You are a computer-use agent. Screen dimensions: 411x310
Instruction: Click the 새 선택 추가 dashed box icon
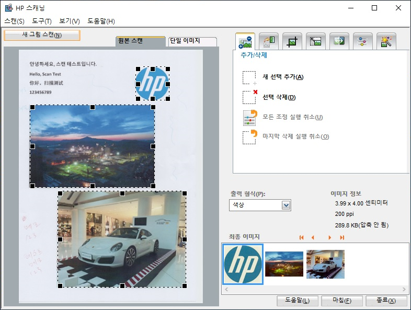coord(249,77)
